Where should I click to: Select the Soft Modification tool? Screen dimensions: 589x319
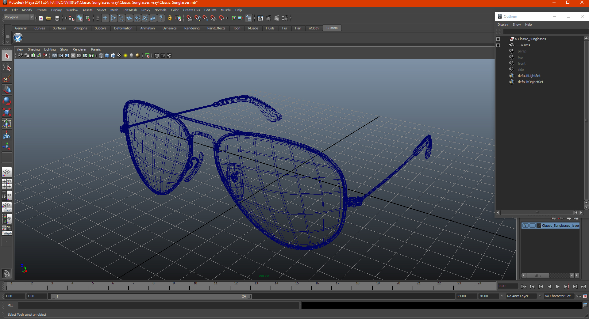click(x=7, y=135)
